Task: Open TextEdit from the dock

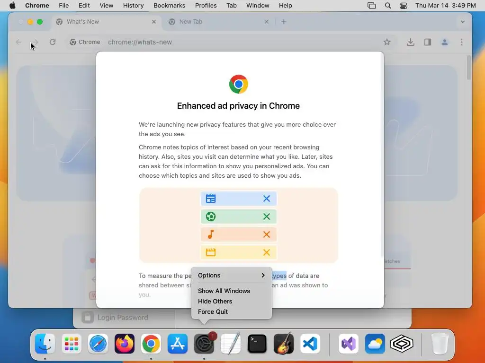Action: [231, 343]
